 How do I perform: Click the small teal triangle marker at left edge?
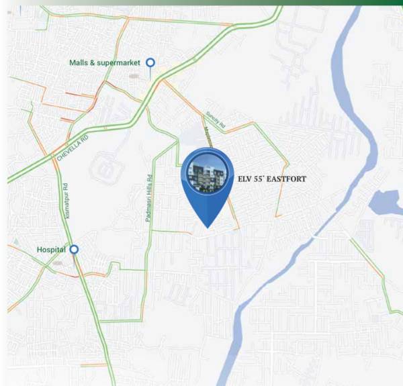[16, 242]
